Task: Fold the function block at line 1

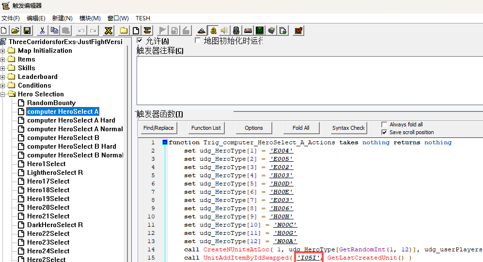Action: (x=165, y=142)
